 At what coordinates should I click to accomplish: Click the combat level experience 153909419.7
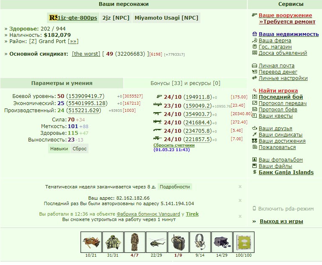[85, 96]
